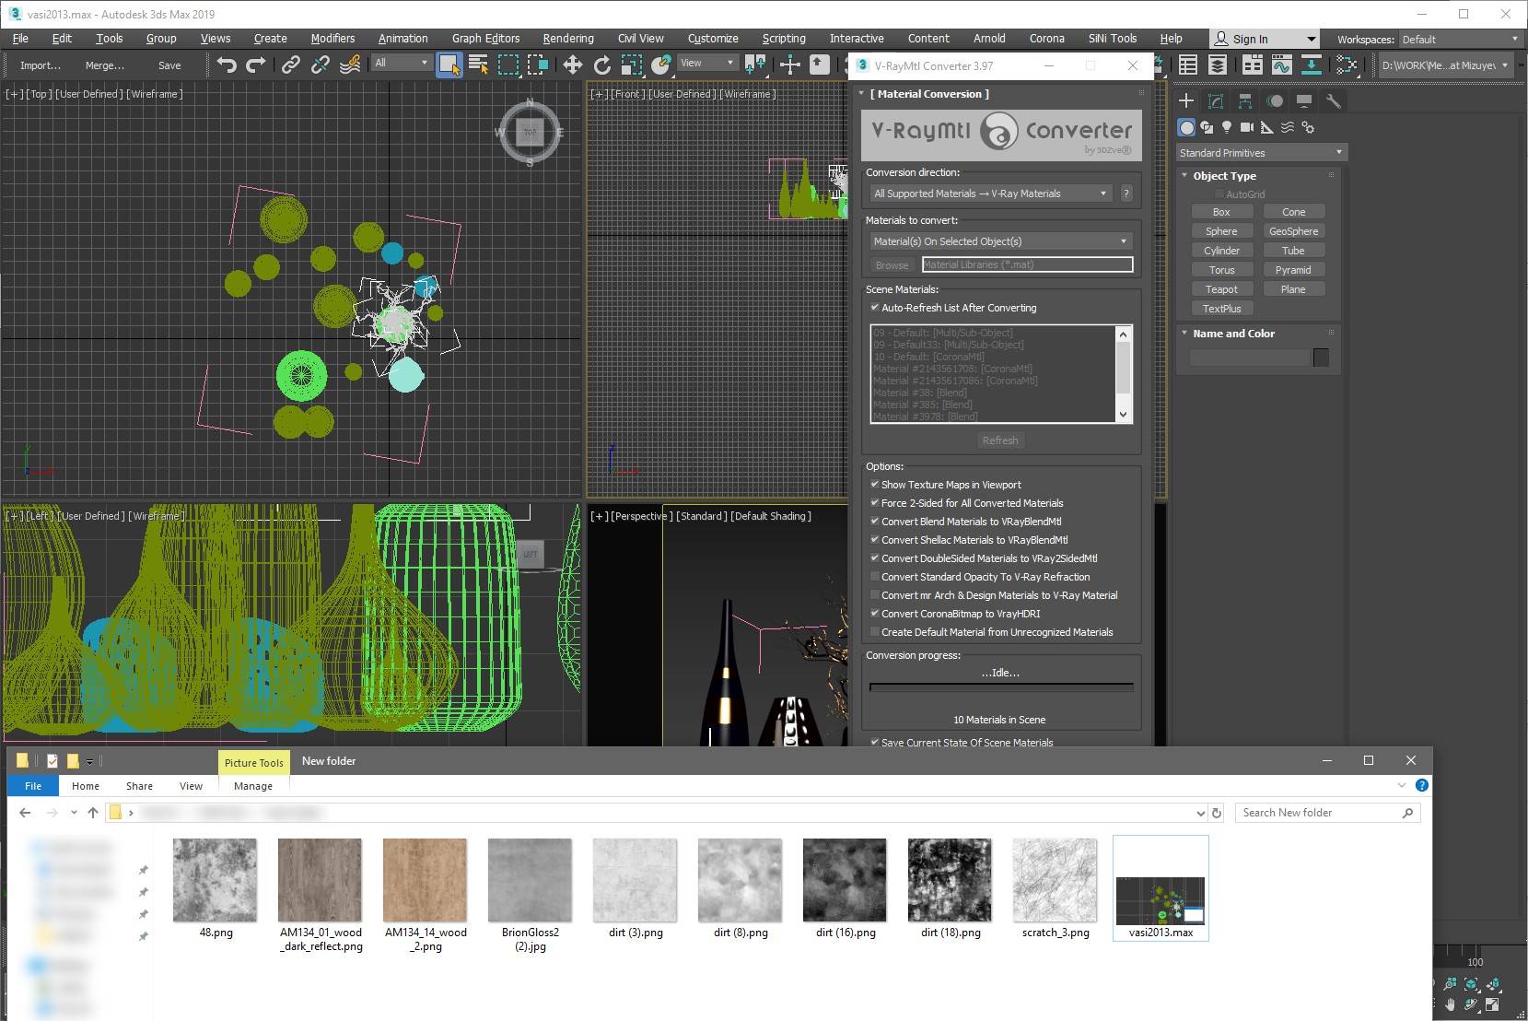Activate the Select and Rotate tool
The height and width of the screenshot is (1021, 1528).
[601, 65]
